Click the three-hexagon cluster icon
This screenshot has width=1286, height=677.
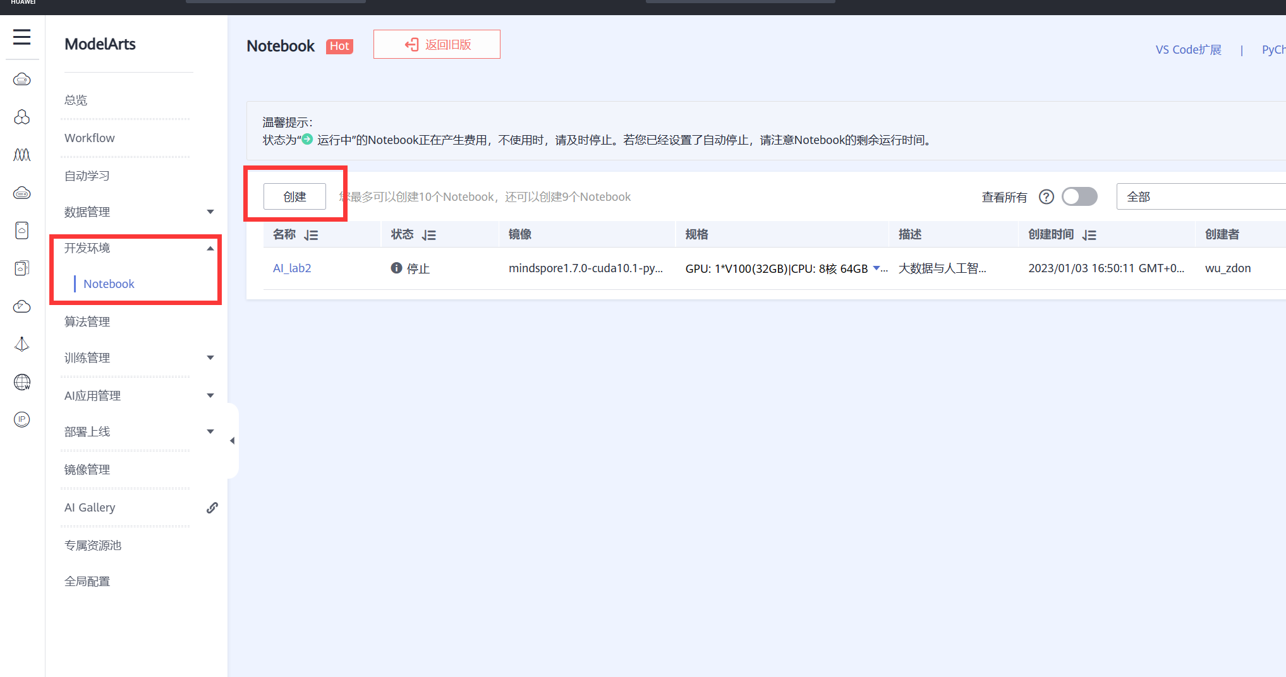22,117
